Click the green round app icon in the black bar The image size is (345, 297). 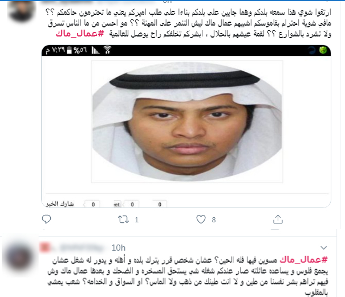click(x=323, y=50)
